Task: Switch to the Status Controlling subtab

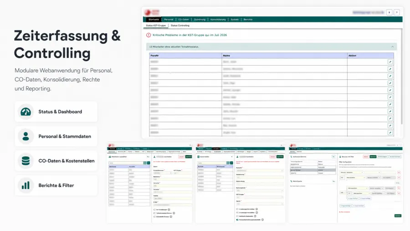Action: point(180,26)
